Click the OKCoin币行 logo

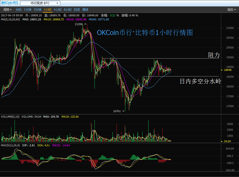point(9,3)
